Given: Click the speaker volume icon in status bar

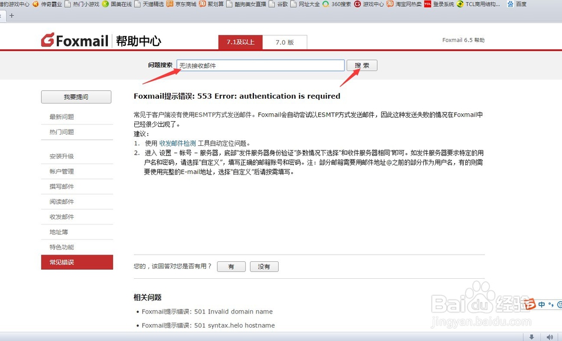Looking at the screenshot, I should point(550,337).
